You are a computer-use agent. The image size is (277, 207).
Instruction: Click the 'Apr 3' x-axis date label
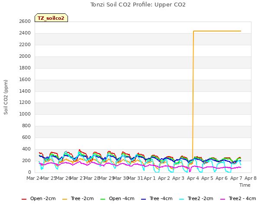click(x=178, y=178)
